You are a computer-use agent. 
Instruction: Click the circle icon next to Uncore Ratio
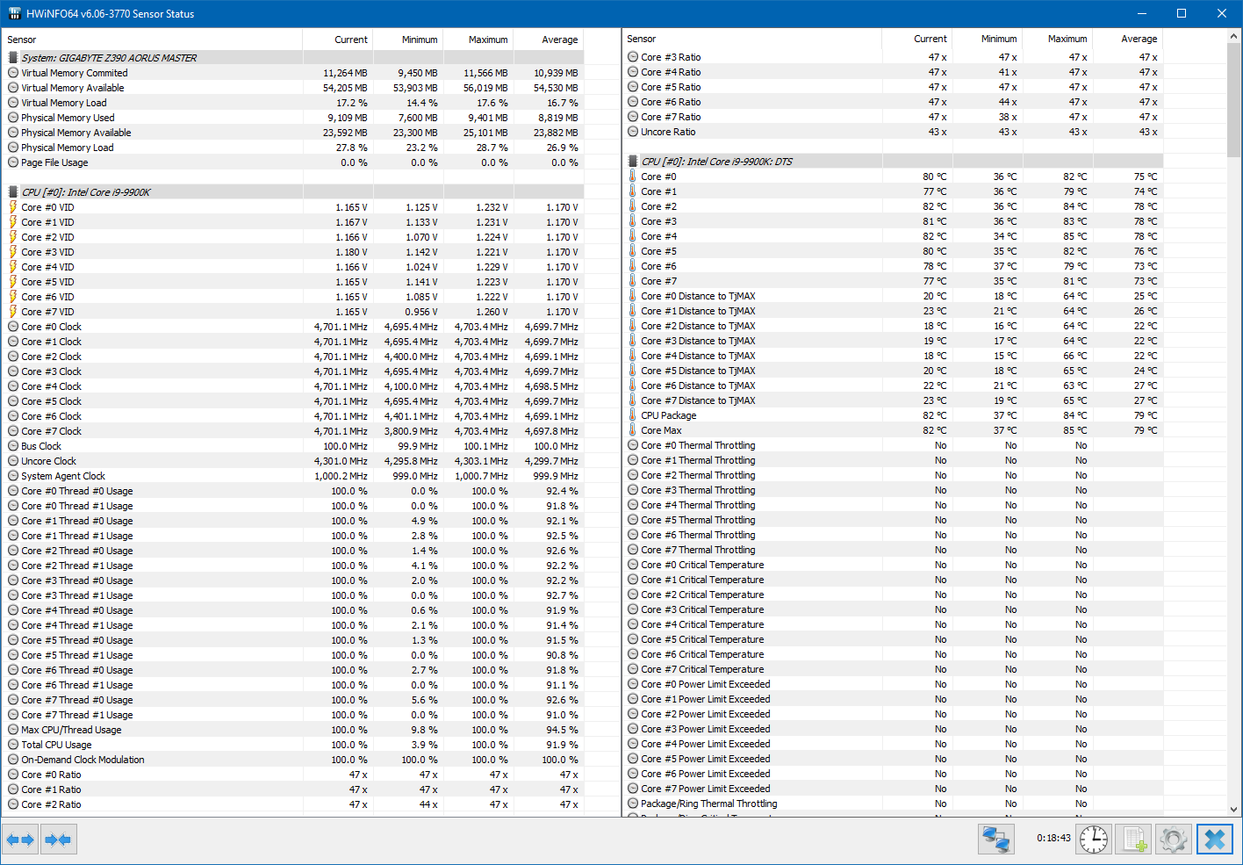click(633, 132)
